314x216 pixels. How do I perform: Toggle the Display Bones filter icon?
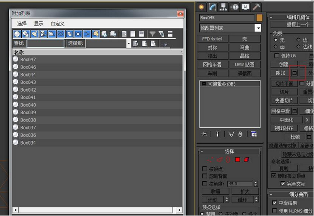[x=87, y=34]
